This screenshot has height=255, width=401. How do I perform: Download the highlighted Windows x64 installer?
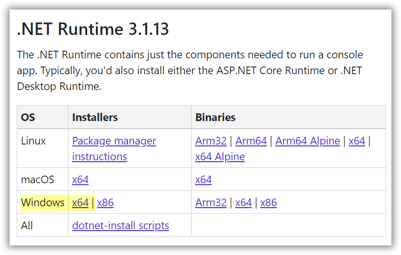[80, 203]
